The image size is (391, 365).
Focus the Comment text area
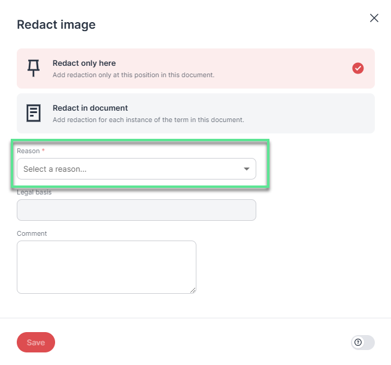click(107, 267)
